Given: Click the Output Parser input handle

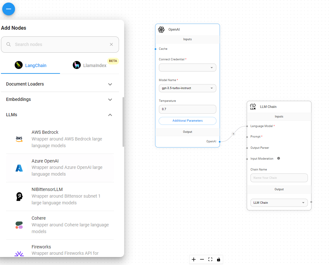Looking at the screenshot, I should [247, 148].
